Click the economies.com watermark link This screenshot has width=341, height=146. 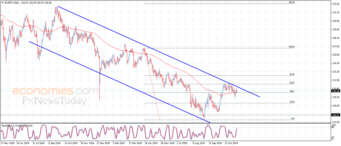[55, 90]
